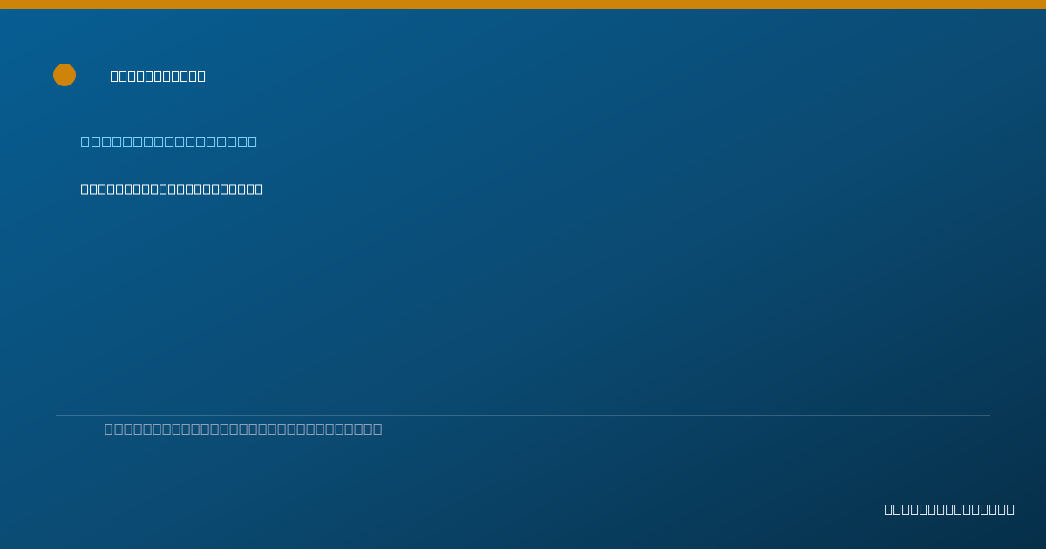Click first character of gray footer caption

tap(109, 429)
